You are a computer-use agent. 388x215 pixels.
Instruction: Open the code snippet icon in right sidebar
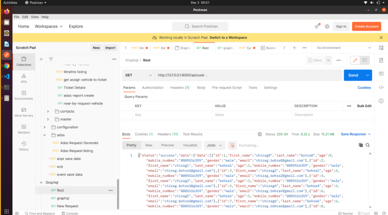click(381, 87)
